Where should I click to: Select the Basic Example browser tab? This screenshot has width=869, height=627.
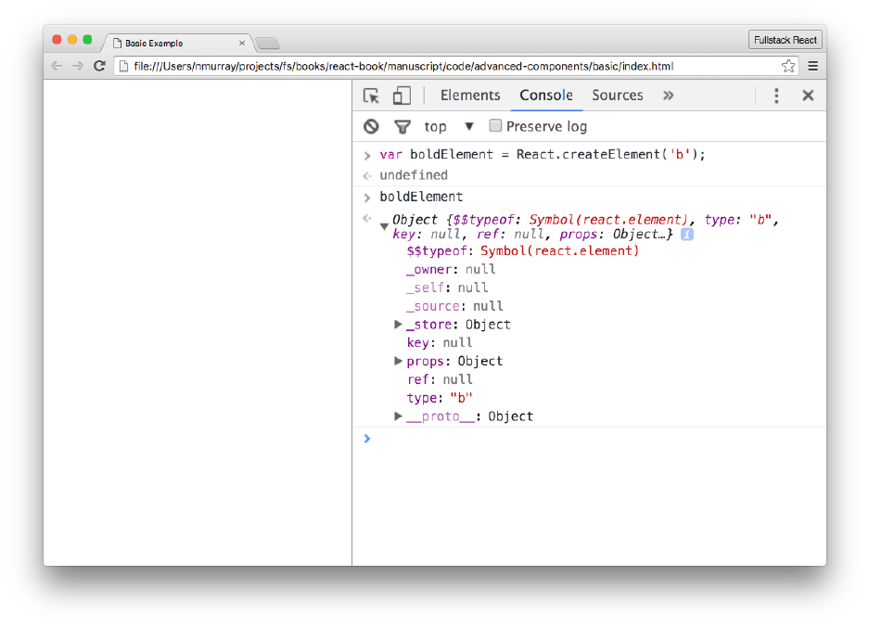[x=177, y=44]
